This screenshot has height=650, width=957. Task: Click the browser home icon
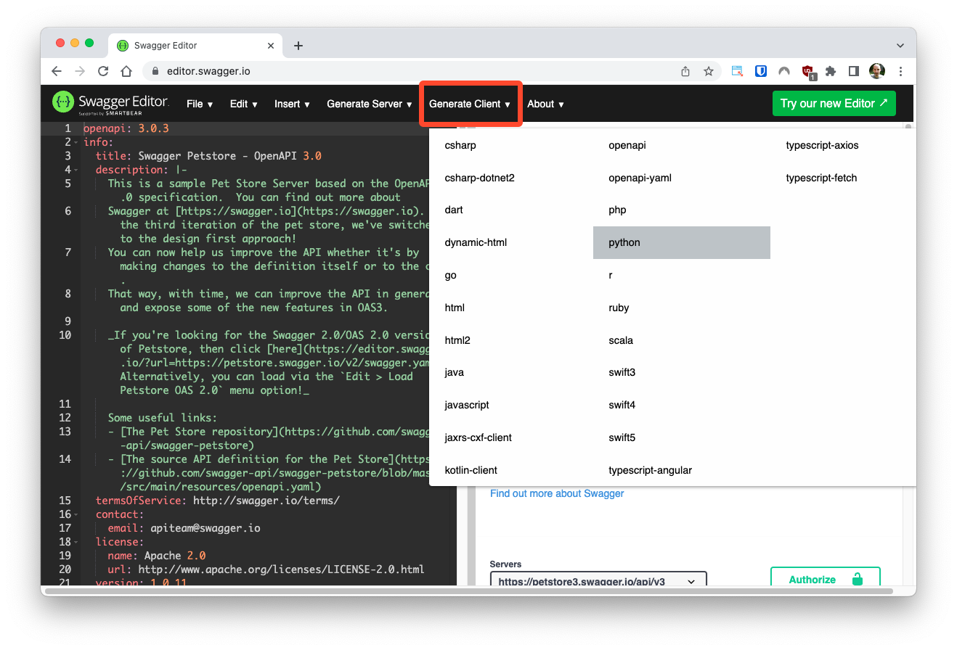point(126,71)
